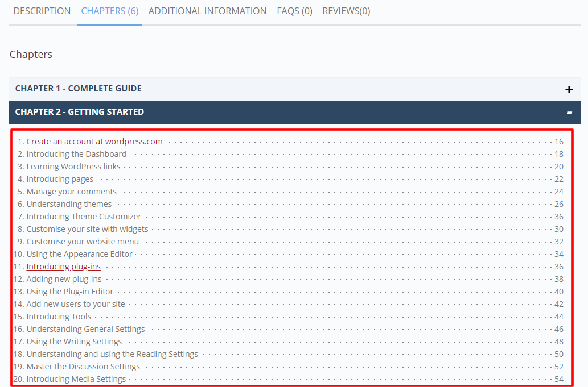Select the "Introducing the Dashboard" lesson
This screenshot has height=387, width=588.
coord(76,154)
